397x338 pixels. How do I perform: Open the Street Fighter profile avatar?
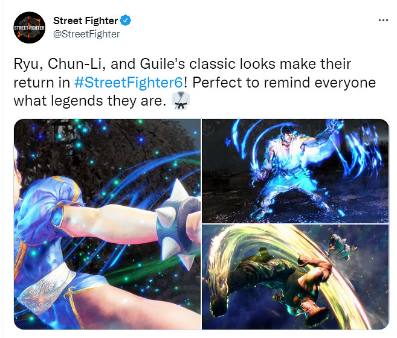pos(30,28)
